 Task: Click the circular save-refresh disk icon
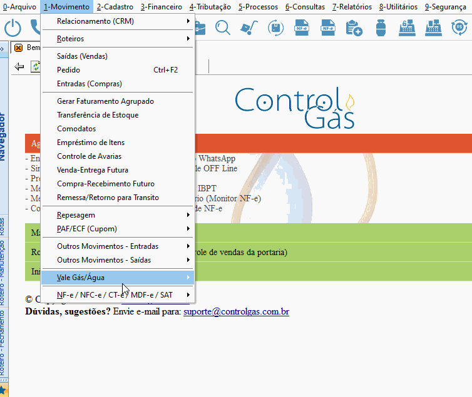275,28
